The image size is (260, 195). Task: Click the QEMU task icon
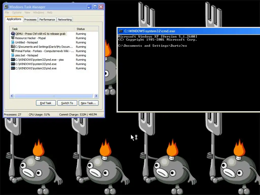[x=13, y=34]
